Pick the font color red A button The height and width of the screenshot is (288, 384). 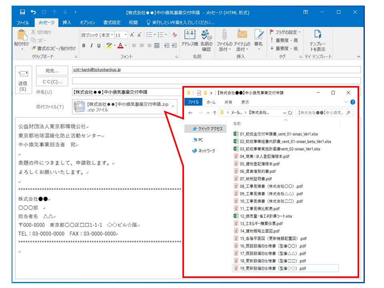120,46
